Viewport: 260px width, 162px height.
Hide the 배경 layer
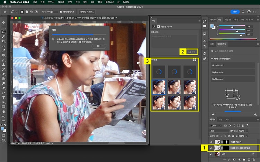point(211,154)
